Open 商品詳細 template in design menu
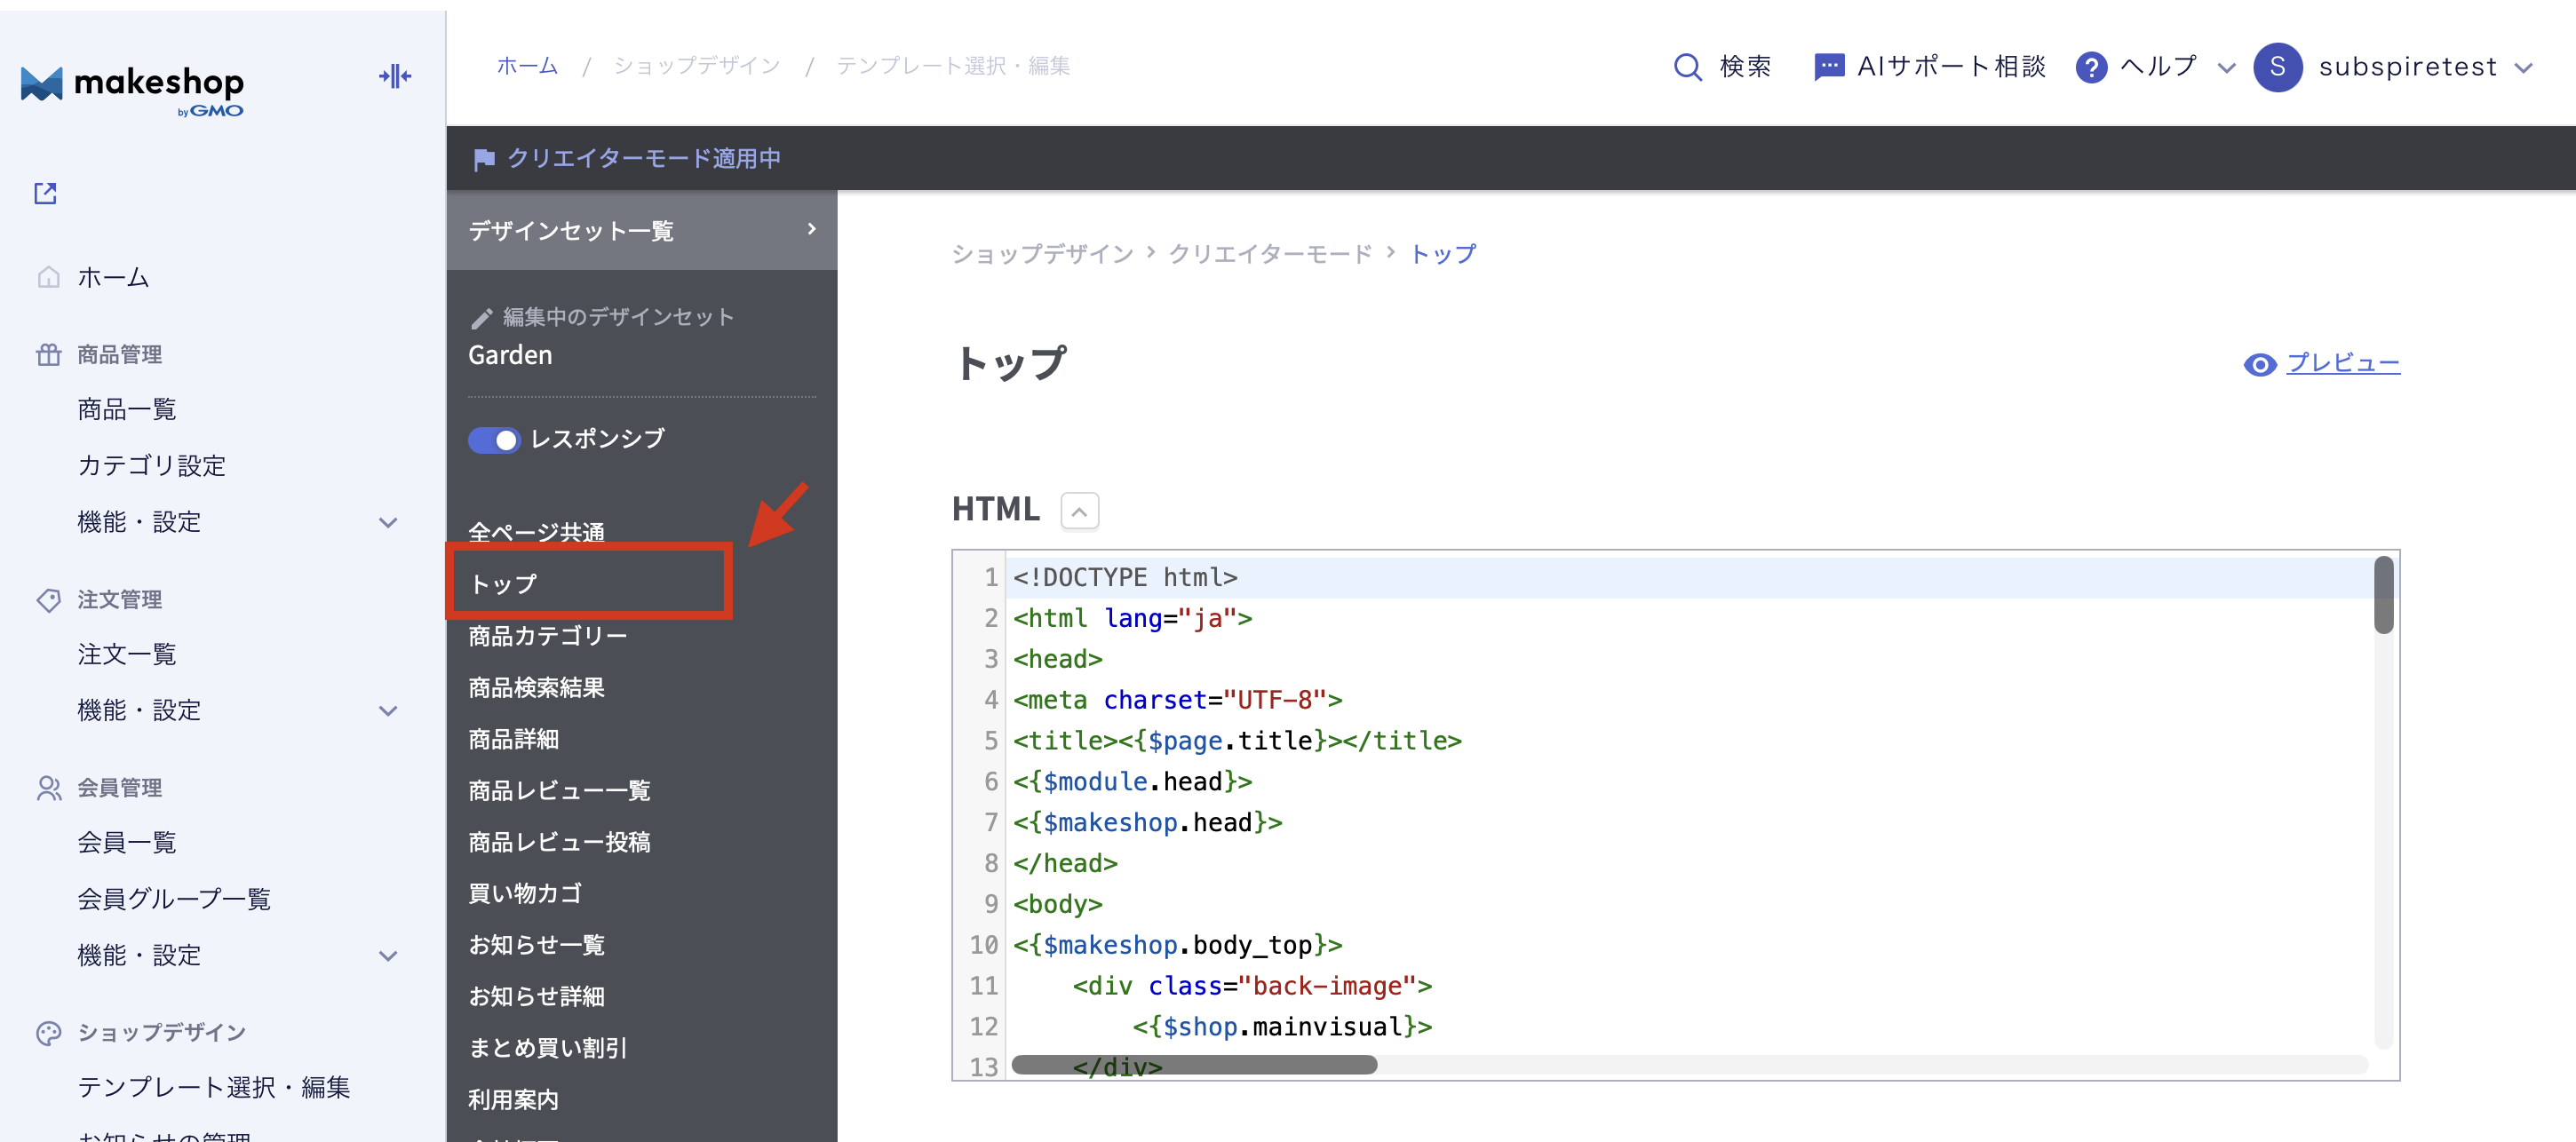The image size is (2576, 1142). point(514,739)
